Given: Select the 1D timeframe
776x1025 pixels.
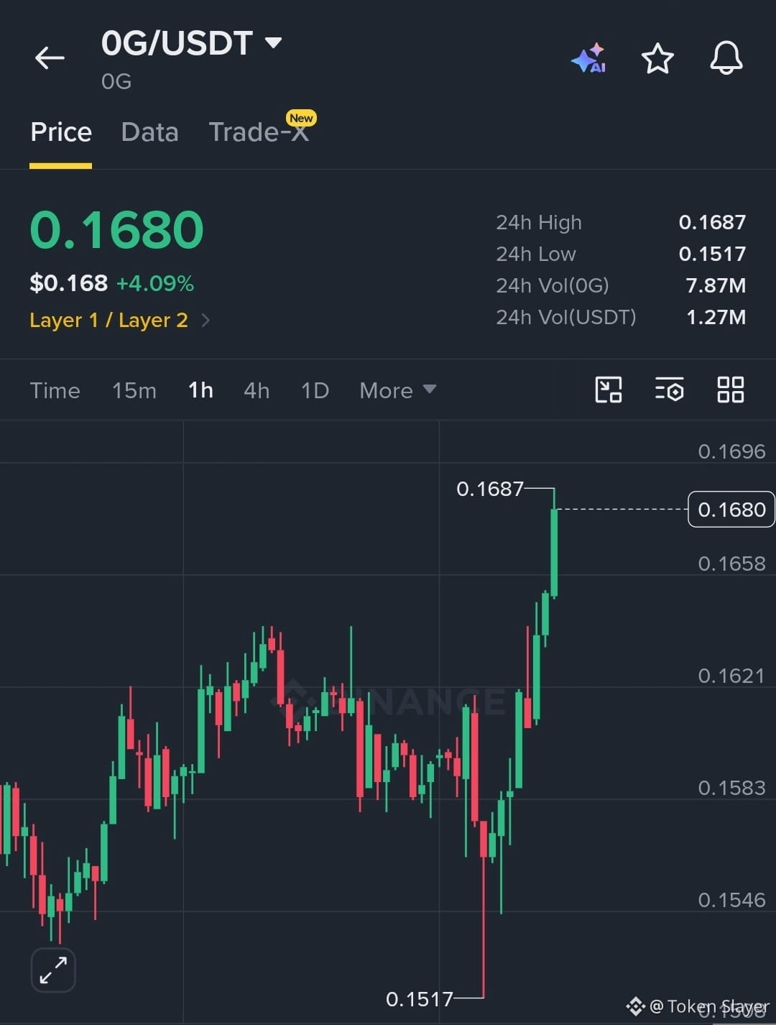Looking at the screenshot, I should pyautogui.click(x=315, y=390).
